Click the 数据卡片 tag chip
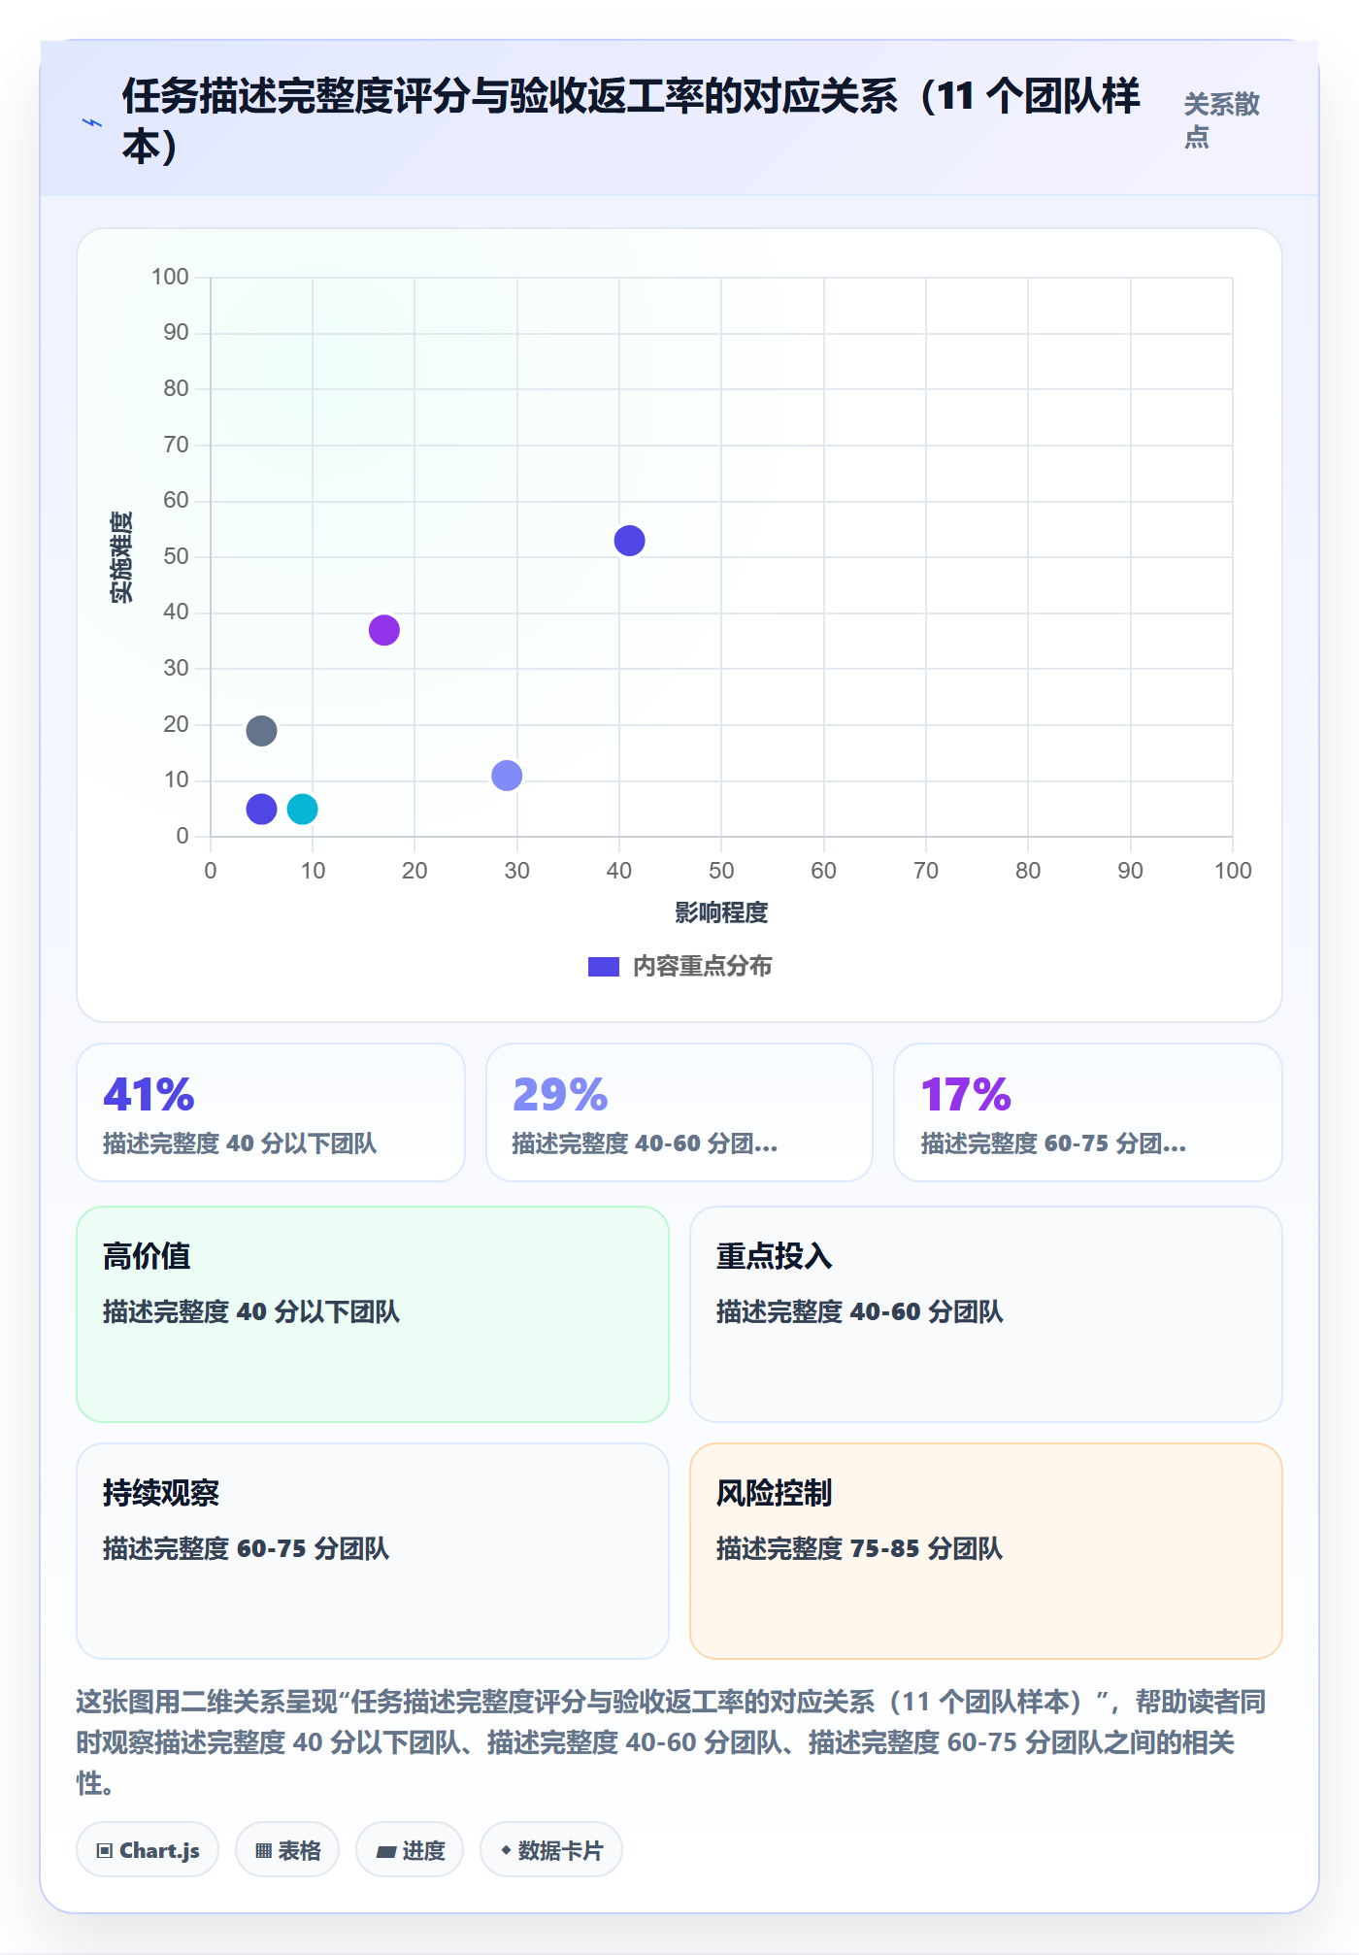The image size is (1359, 1955). coord(551,1850)
